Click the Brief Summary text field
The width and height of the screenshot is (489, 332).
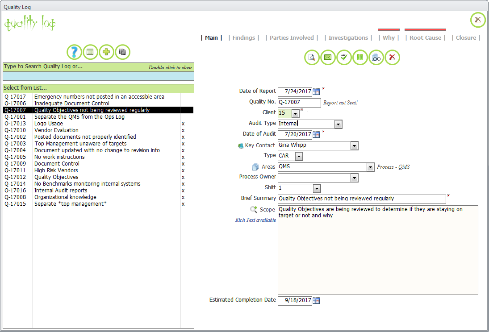click(x=362, y=199)
